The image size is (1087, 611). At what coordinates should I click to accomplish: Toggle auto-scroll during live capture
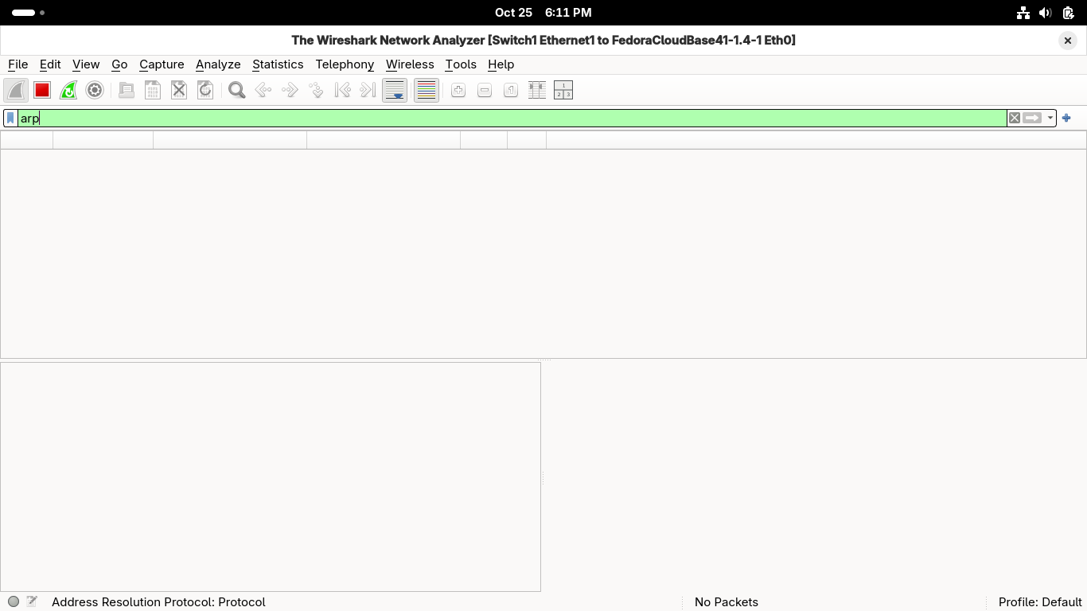[x=395, y=91]
